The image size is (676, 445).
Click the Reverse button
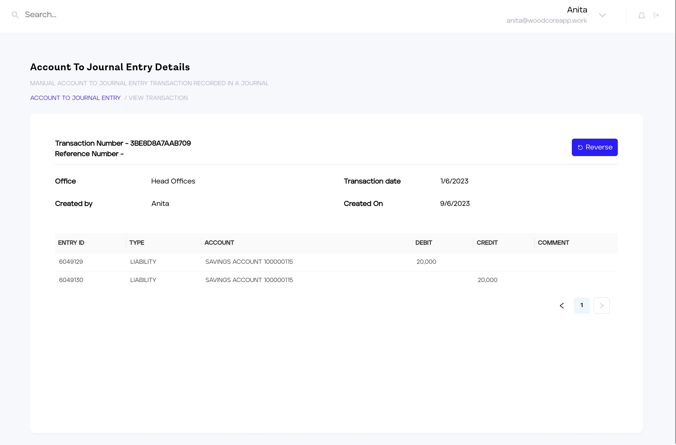[x=595, y=147]
